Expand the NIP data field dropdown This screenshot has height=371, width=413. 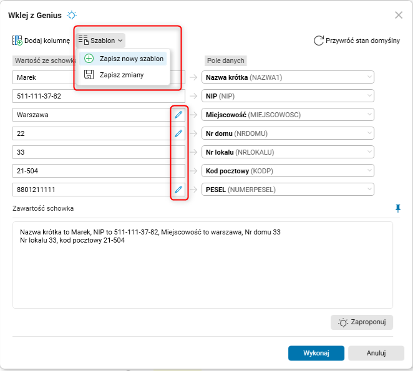tap(370, 96)
